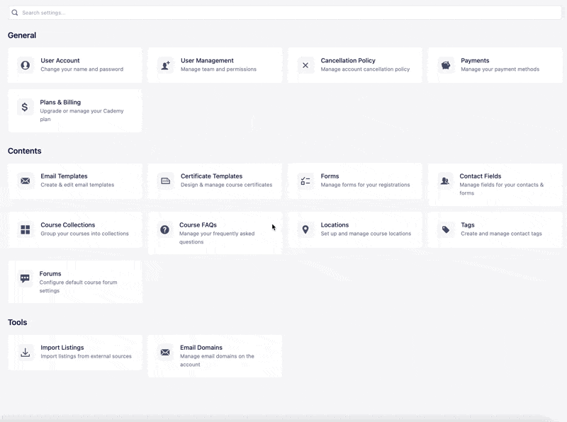Select the Forms checklist icon
This screenshot has width=567, height=422.
[305, 181]
